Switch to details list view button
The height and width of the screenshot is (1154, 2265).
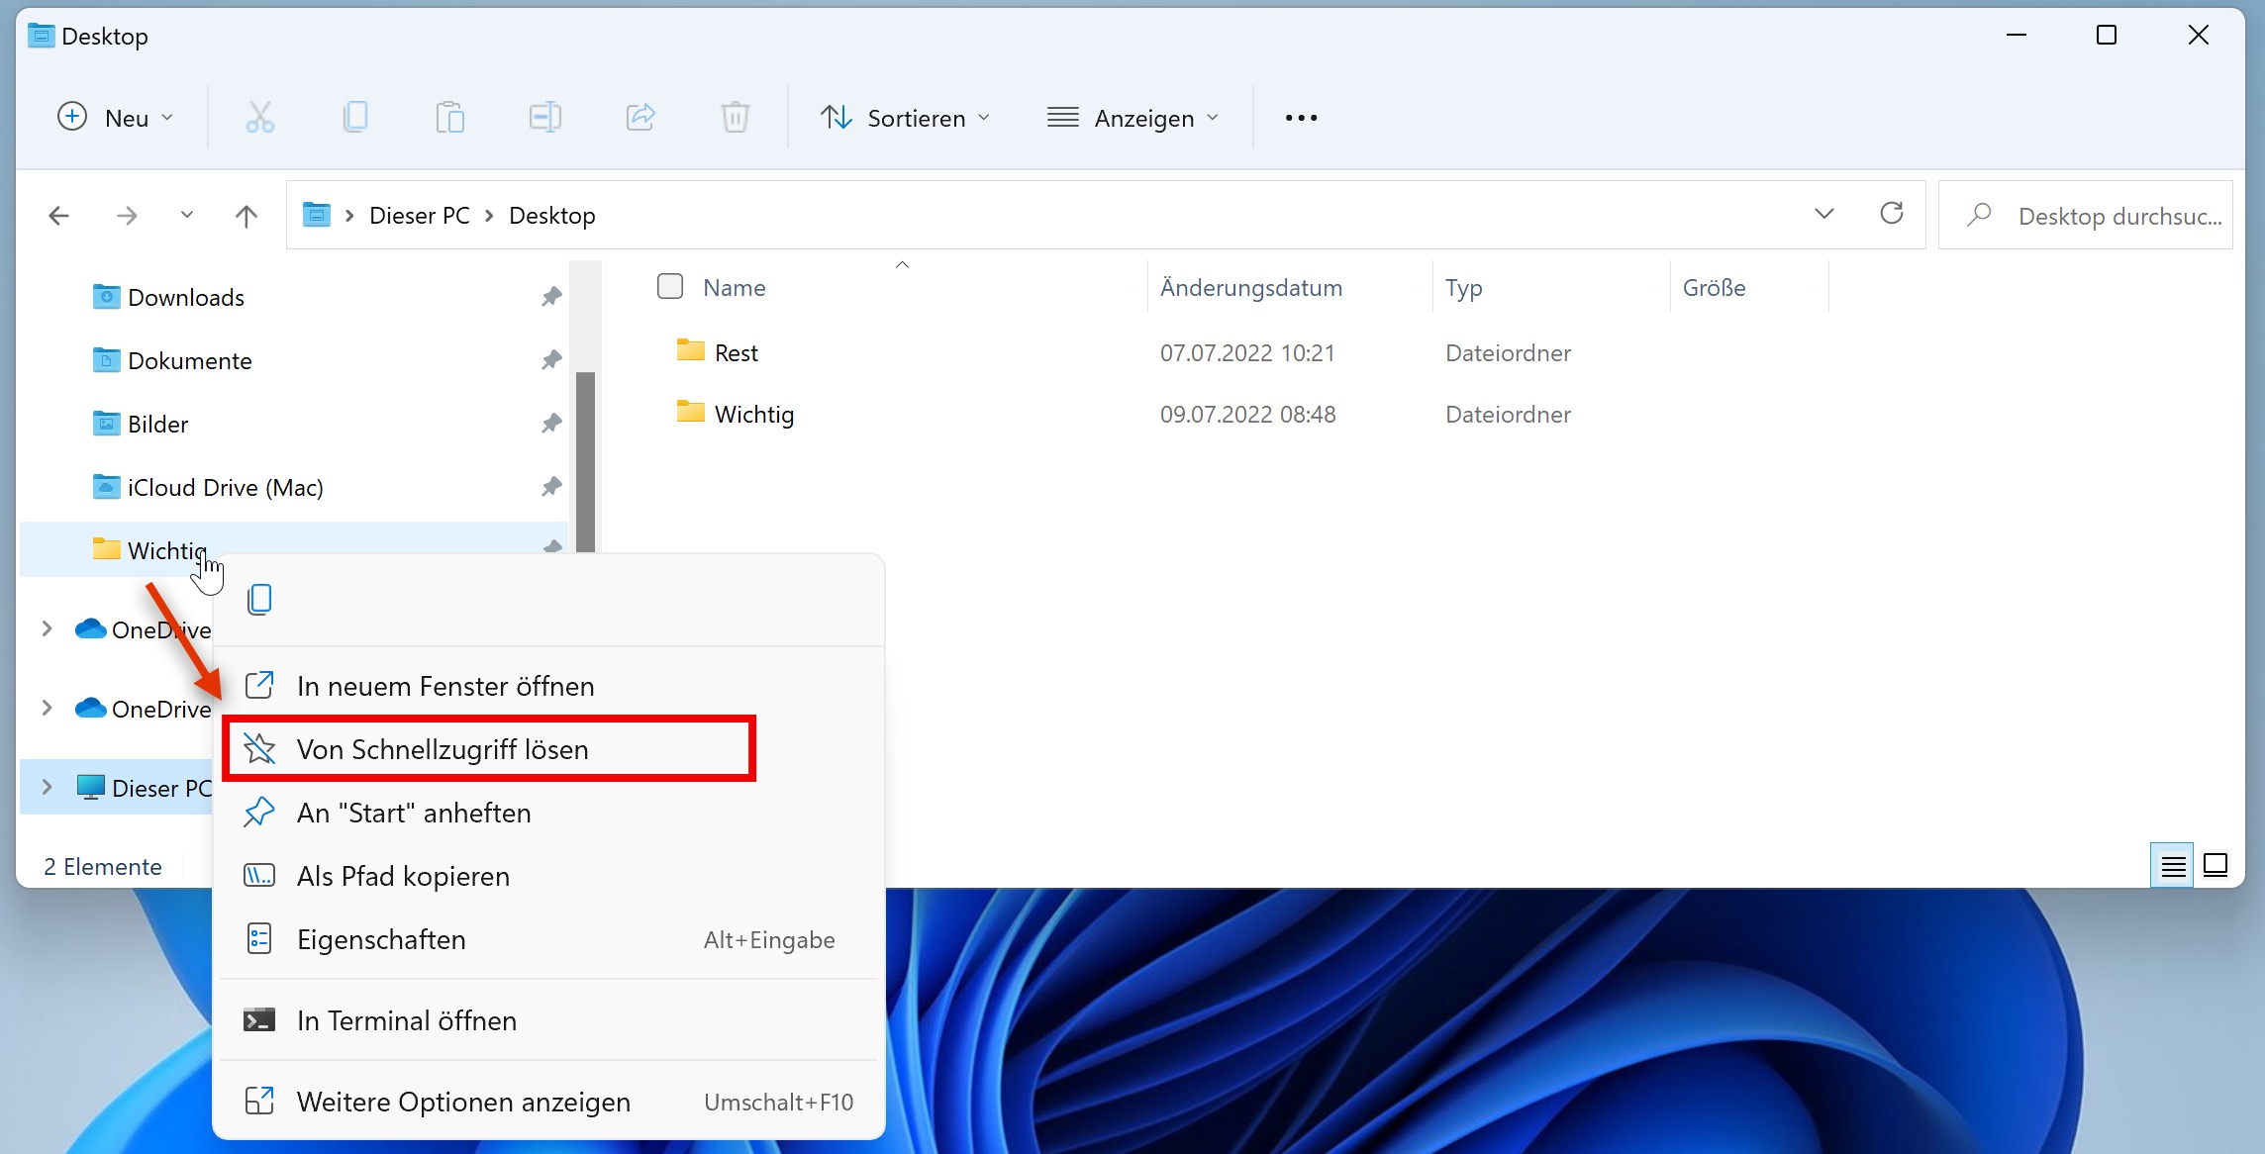pos(2172,866)
